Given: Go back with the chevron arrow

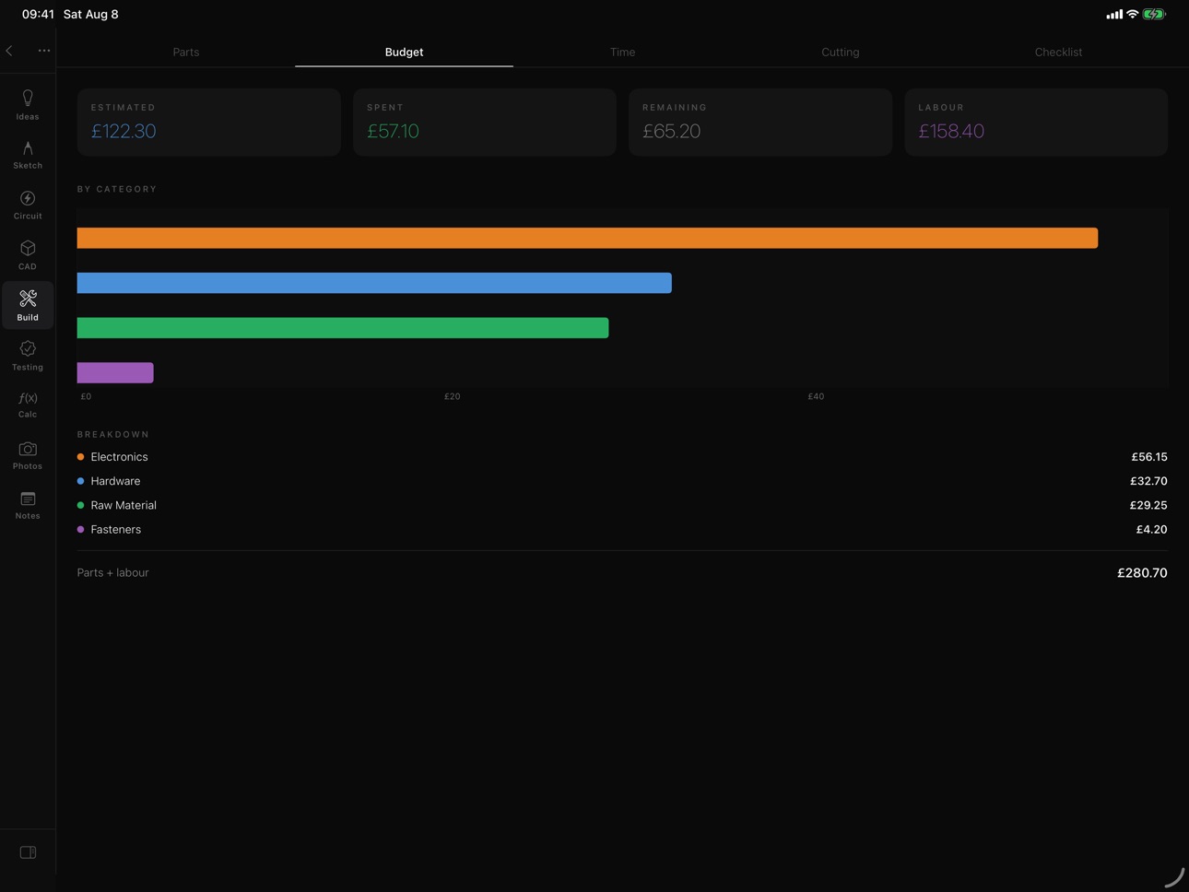Looking at the screenshot, I should 9,51.
